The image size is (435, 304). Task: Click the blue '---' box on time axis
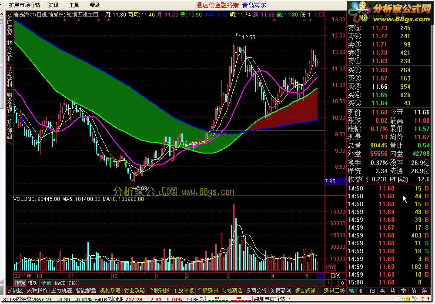coord(320,276)
